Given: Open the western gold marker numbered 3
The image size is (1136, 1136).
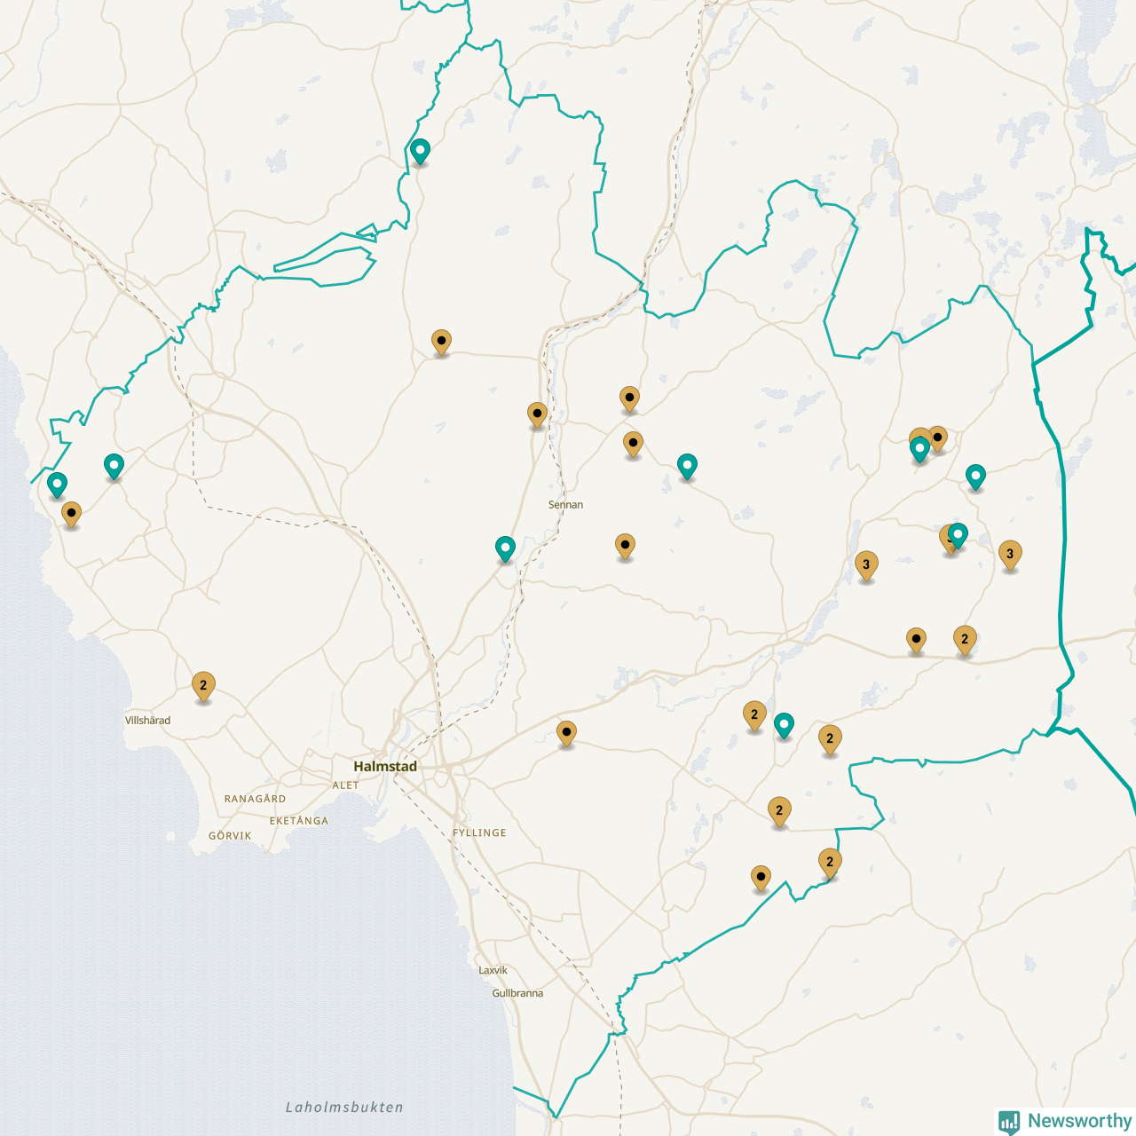Looking at the screenshot, I should [x=866, y=564].
